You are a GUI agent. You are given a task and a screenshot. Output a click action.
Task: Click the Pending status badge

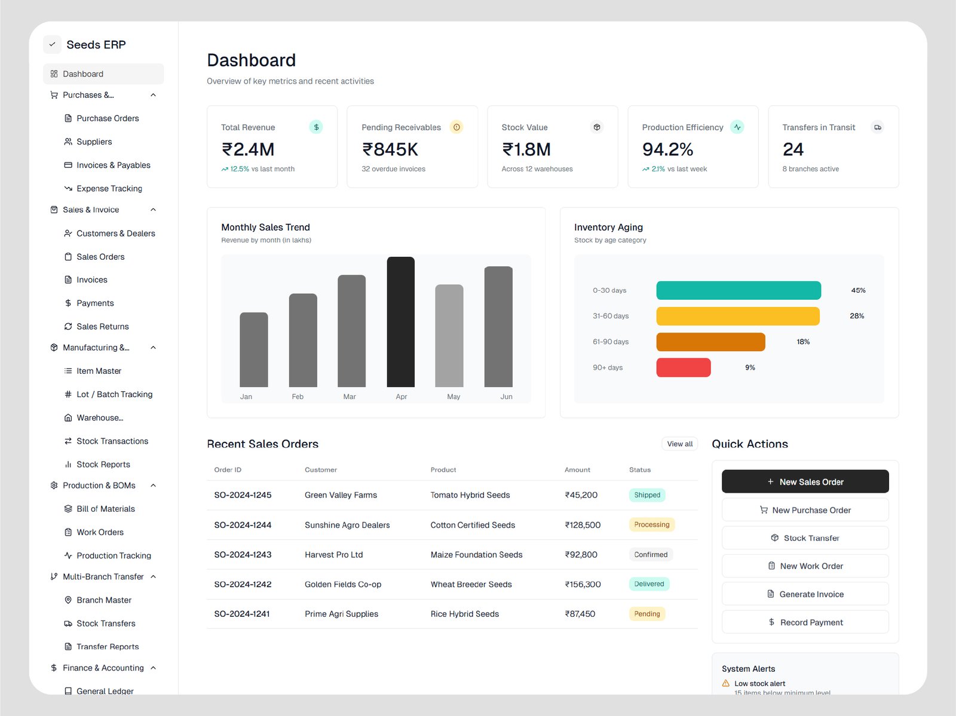[647, 614]
